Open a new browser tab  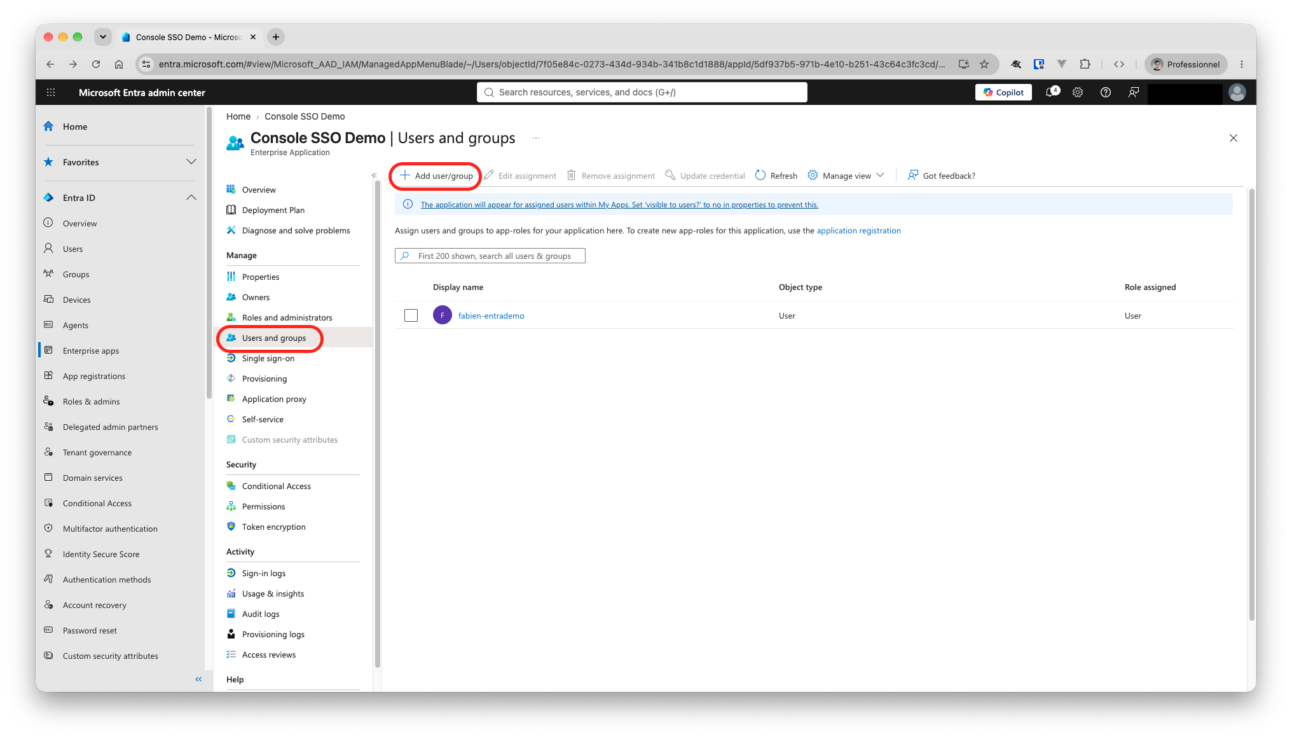(x=276, y=37)
